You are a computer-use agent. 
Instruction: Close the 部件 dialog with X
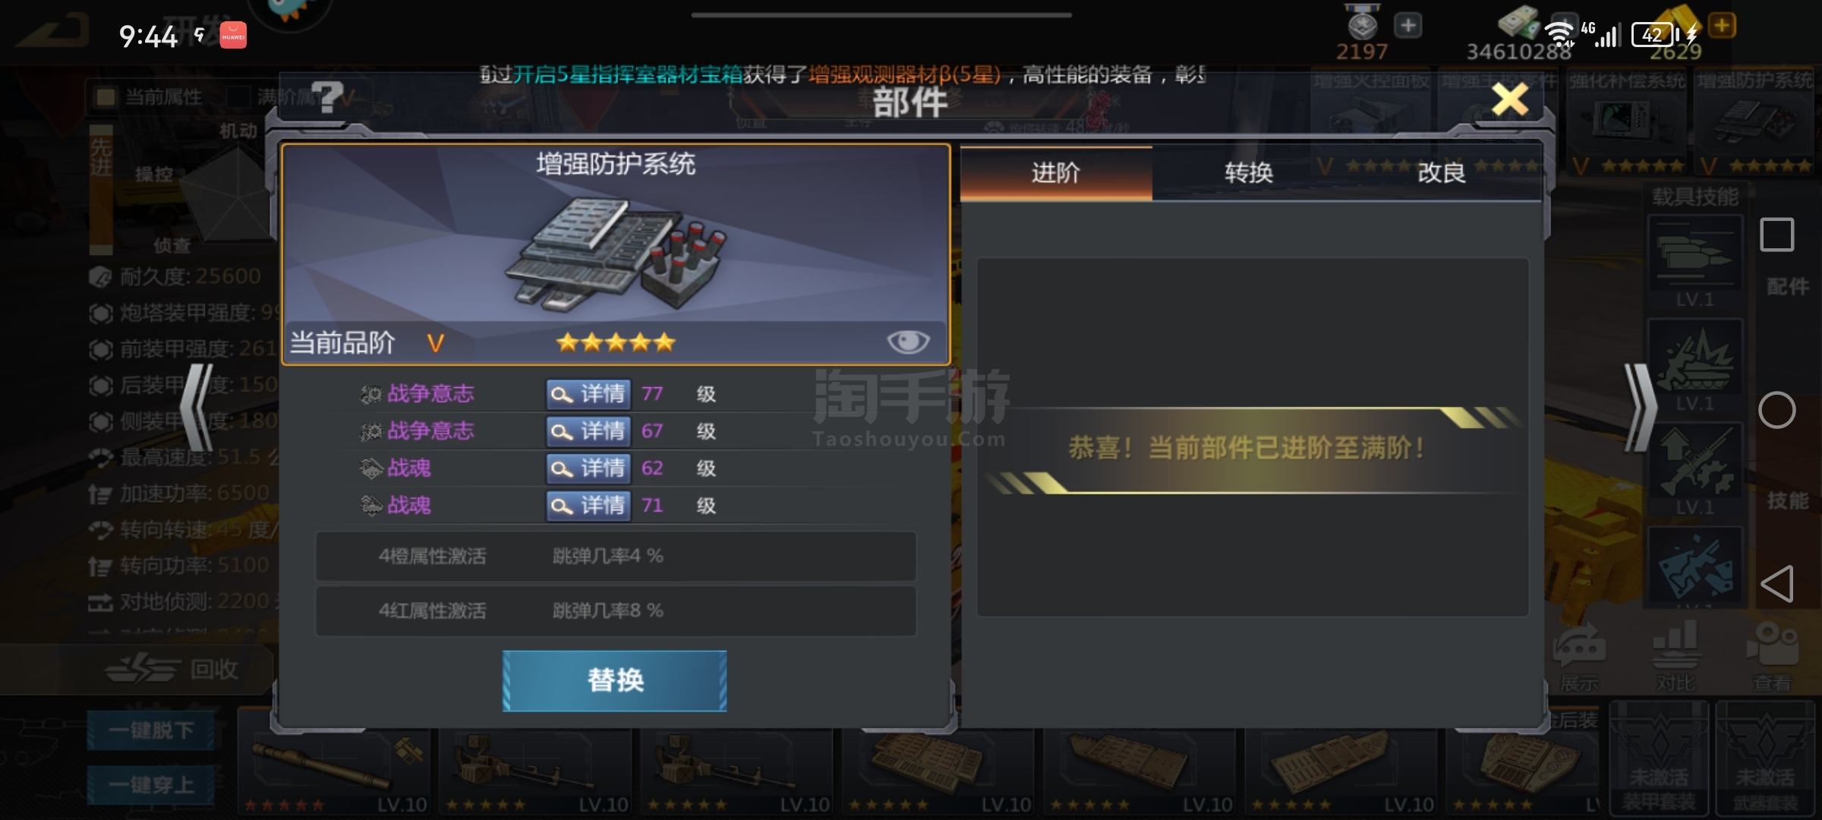coord(1509,99)
